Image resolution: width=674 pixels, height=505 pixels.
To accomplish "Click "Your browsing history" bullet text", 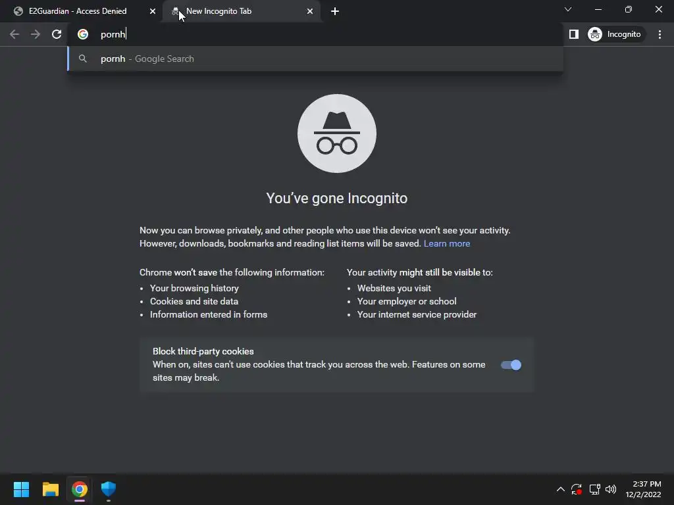I will pyautogui.click(x=194, y=288).
